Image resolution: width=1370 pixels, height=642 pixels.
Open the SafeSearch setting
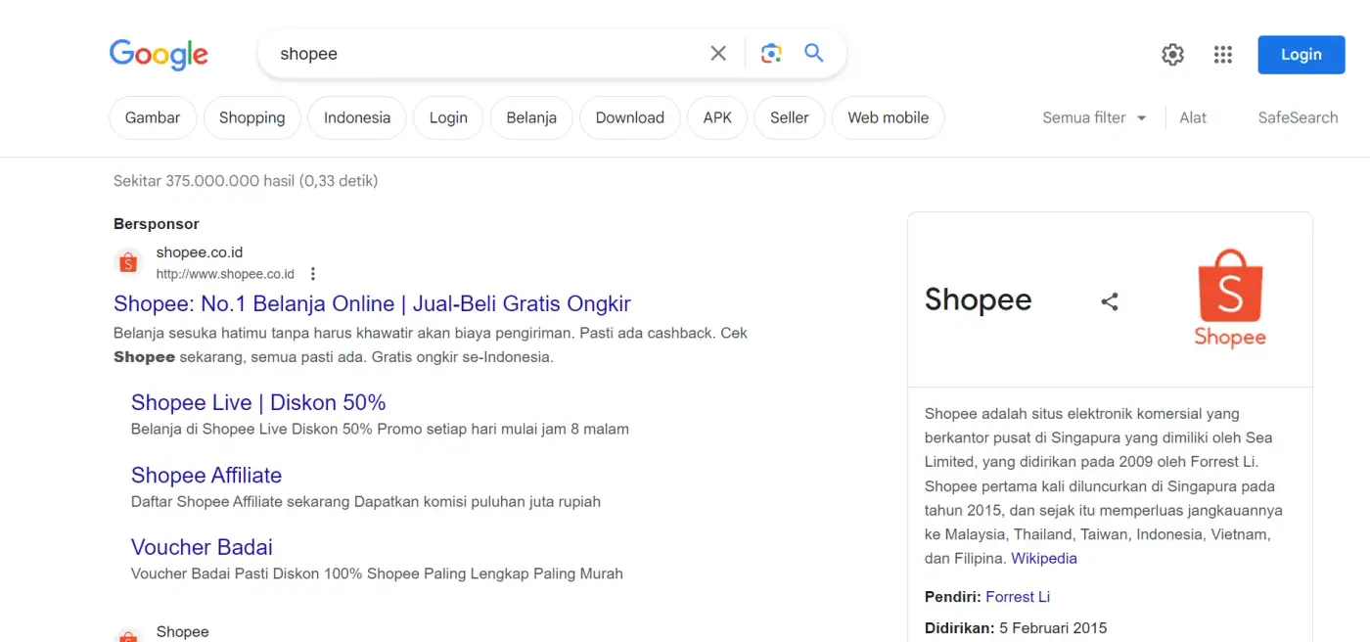tap(1298, 117)
